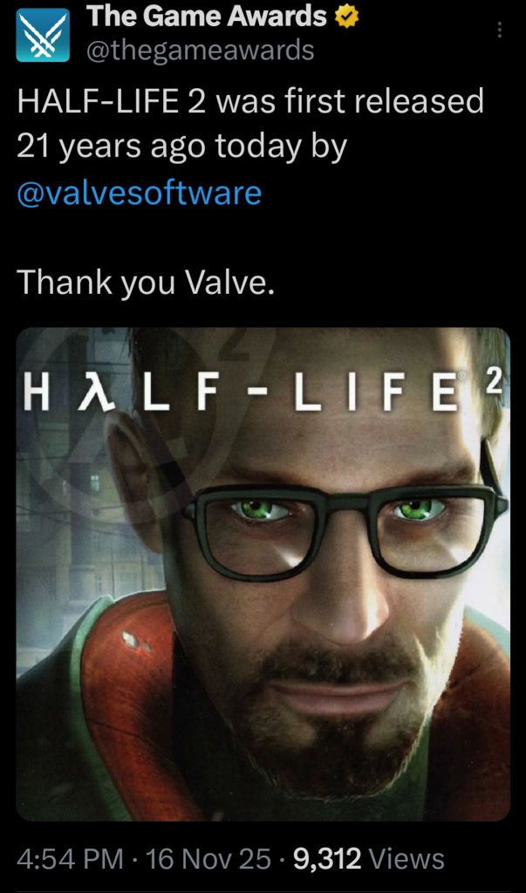Click the gold verified badge
Viewport: 526px width, 893px height.
[x=346, y=18]
